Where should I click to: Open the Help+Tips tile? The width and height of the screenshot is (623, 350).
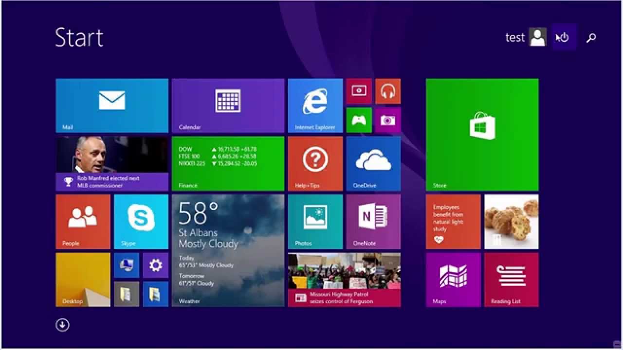tap(315, 163)
